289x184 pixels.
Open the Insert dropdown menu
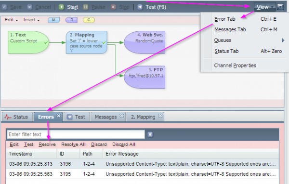point(31,20)
